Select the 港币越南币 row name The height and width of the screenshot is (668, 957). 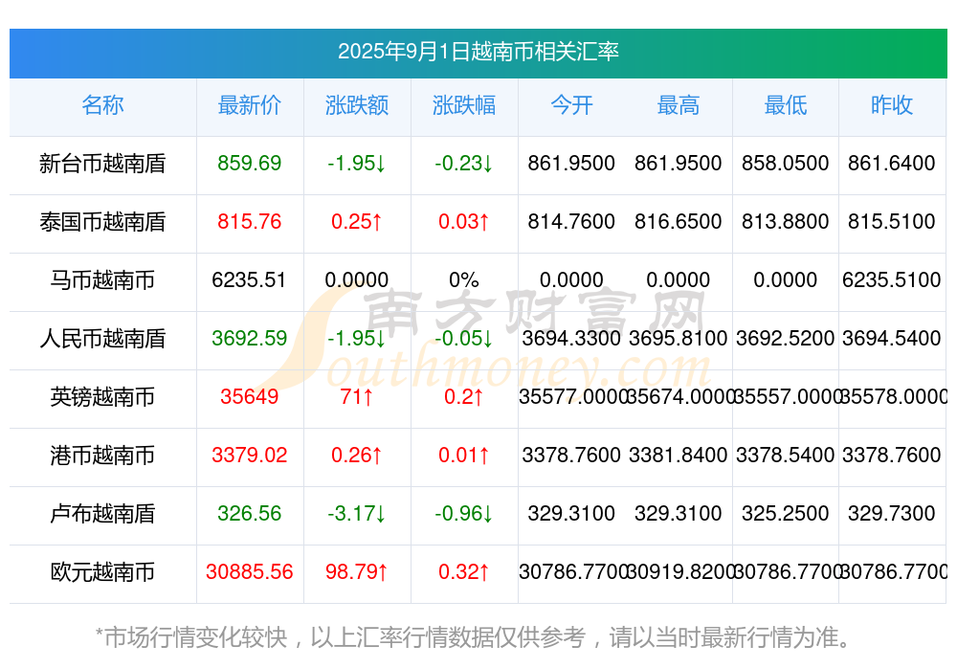coord(102,456)
